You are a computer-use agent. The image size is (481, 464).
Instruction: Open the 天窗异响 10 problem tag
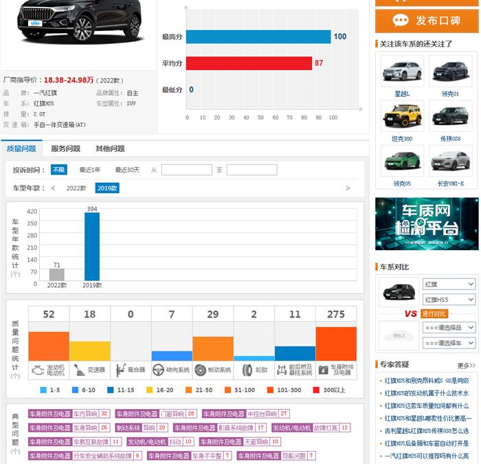coord(240,442)
